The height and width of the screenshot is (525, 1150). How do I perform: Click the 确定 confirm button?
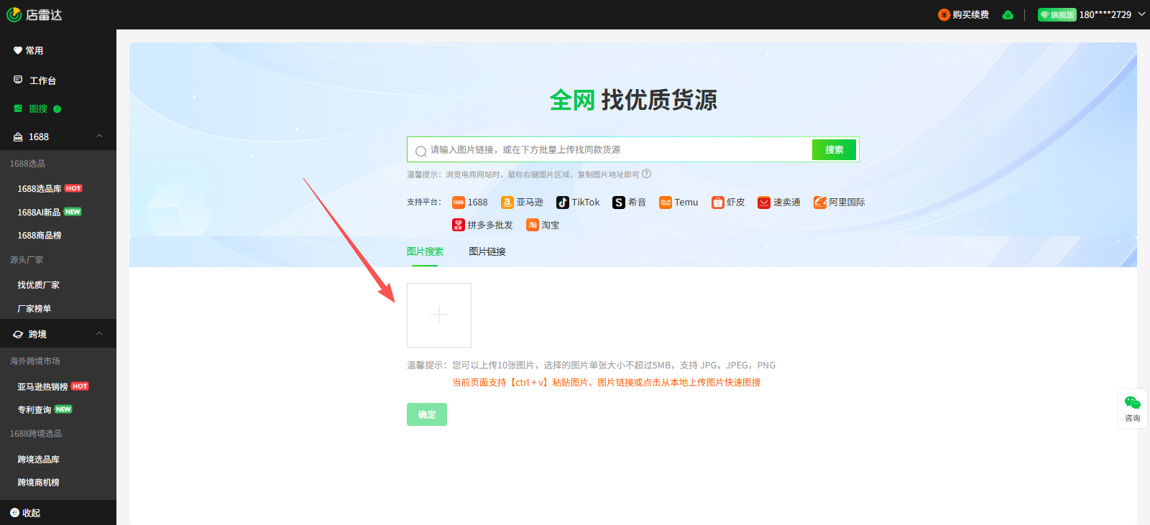click(x=427, y=414)
